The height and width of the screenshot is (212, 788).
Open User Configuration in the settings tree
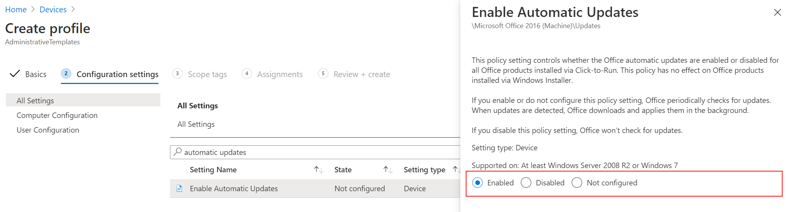[x=48, y=130]
